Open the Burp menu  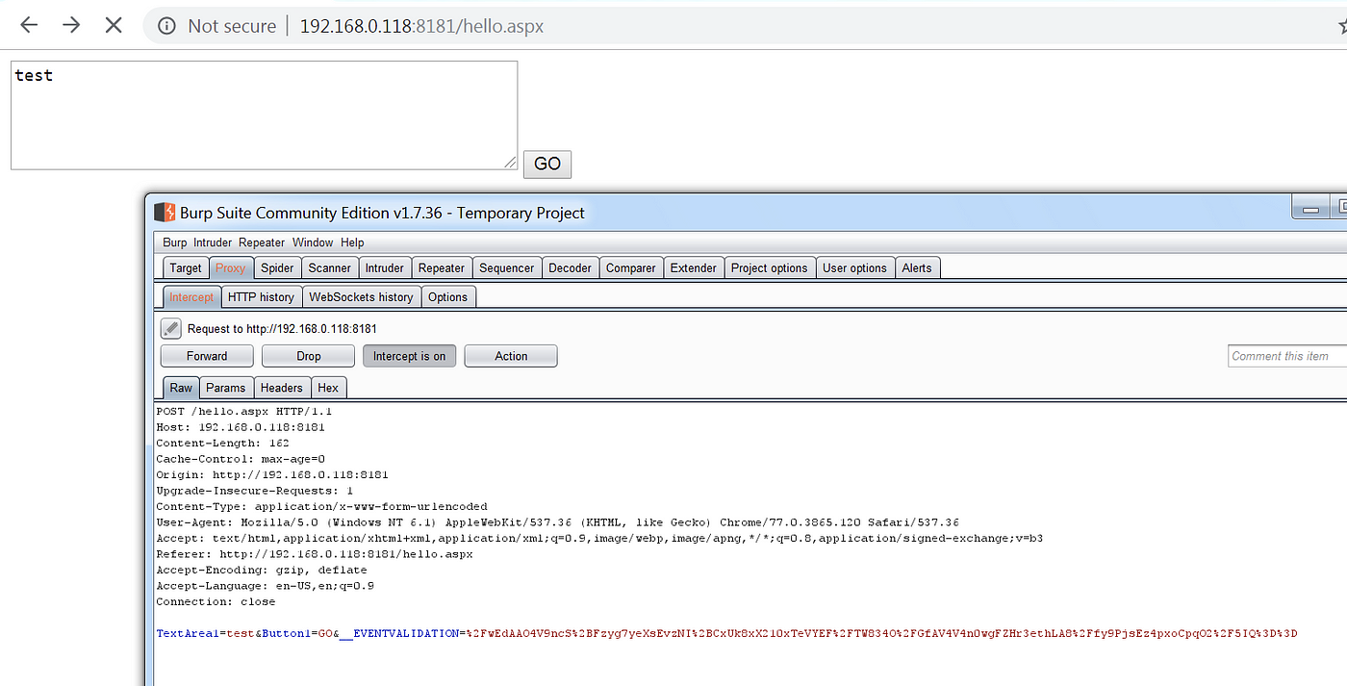point(175,242)
